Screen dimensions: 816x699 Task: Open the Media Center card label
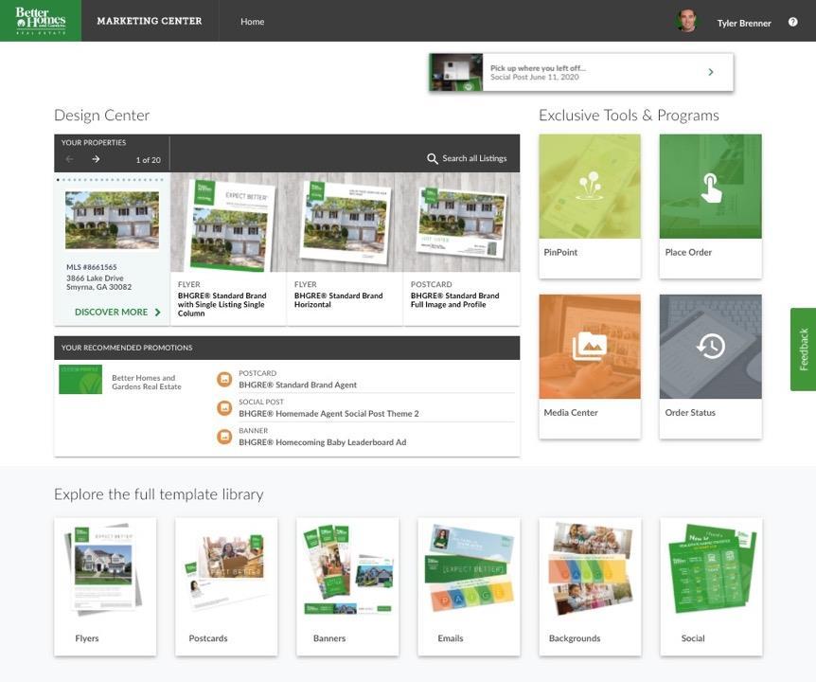[x=571, y=413]
